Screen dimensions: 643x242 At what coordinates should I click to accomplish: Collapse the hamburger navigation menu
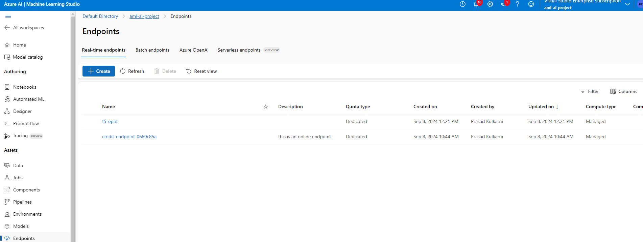[8, 16]
